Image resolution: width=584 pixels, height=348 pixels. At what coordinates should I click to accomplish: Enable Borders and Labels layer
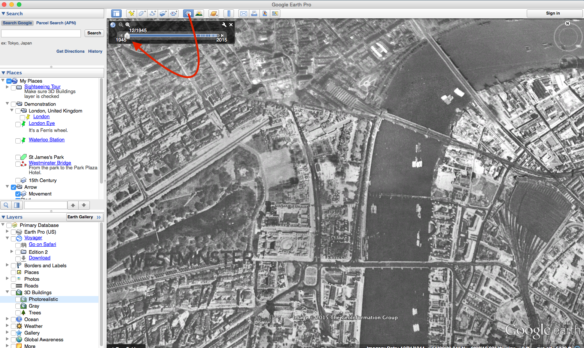[13, 266]
